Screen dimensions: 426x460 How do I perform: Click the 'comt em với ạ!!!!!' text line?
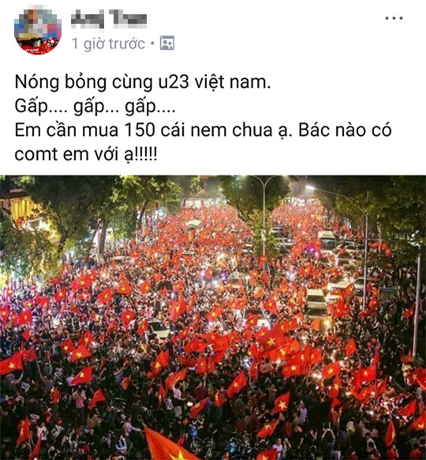pyautogui.click(x=86, y=154)
